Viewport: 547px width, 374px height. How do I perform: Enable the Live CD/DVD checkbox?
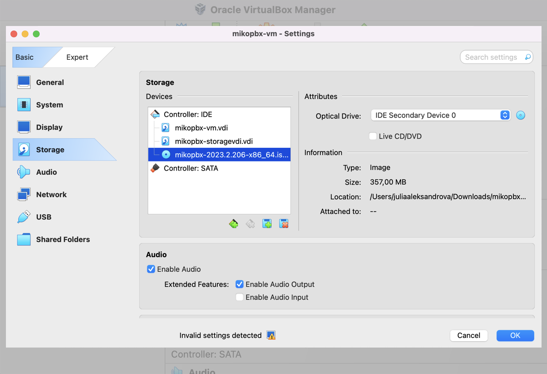pos(373,136)
